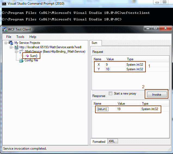
Task: Open the Tools menu
Action: click(20, 37)
